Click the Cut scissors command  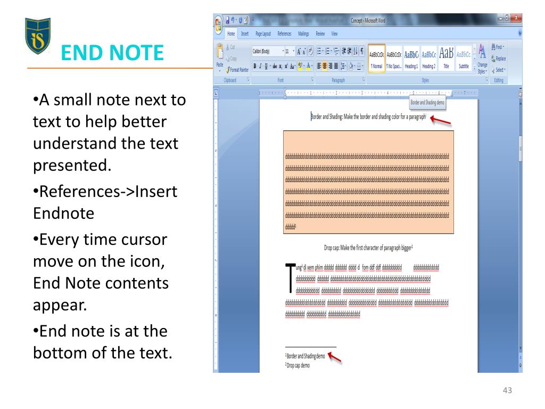tap(230, 47)
